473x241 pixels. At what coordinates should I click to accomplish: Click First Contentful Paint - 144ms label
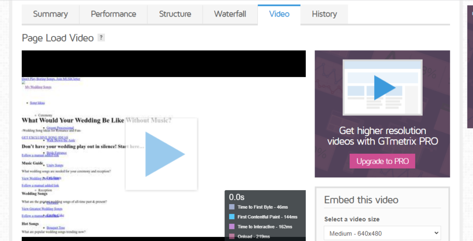[267, 217]
